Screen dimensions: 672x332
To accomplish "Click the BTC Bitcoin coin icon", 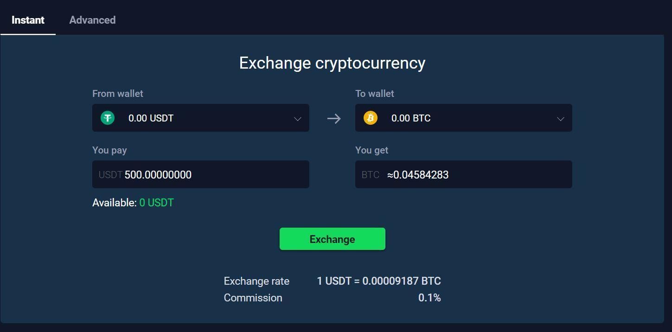I will pyautogui.click(x=370, y=118).
